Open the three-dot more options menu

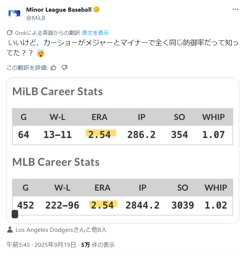235,9
